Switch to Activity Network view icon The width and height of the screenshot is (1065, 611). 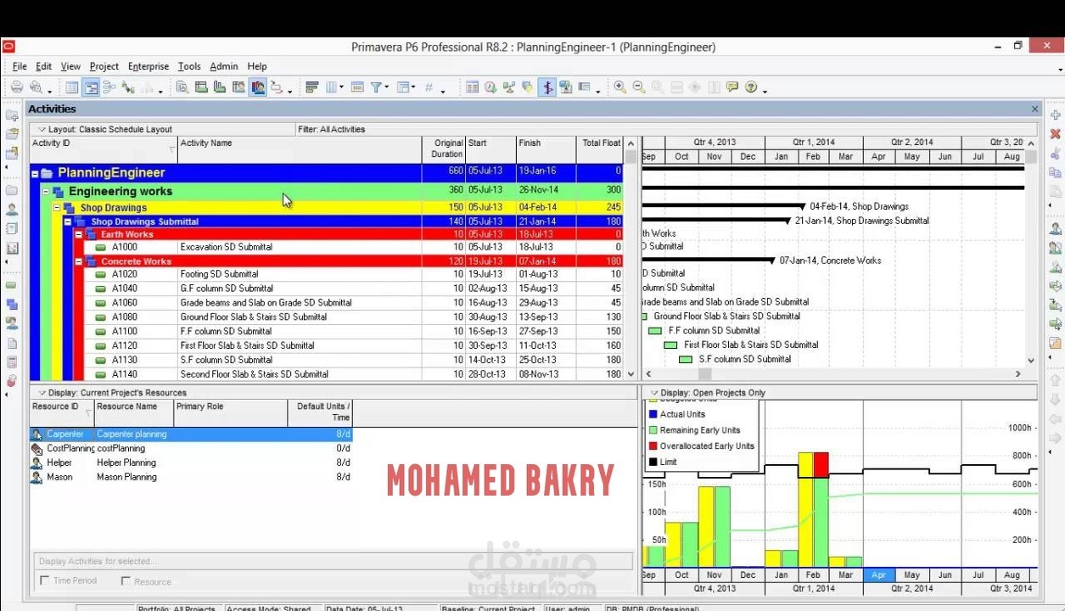(109, 87)
